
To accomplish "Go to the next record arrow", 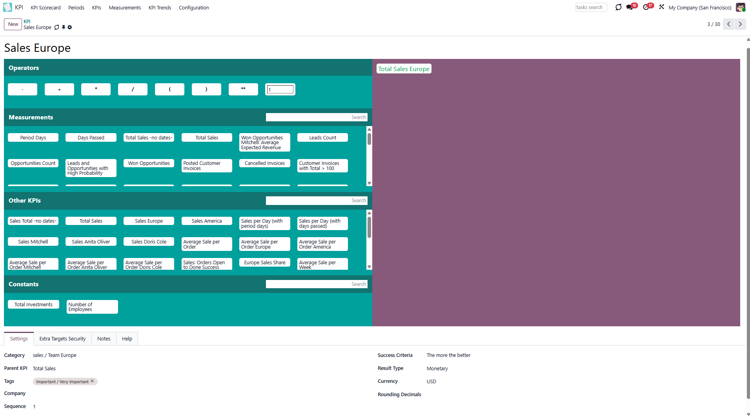I will pos(740,24).
